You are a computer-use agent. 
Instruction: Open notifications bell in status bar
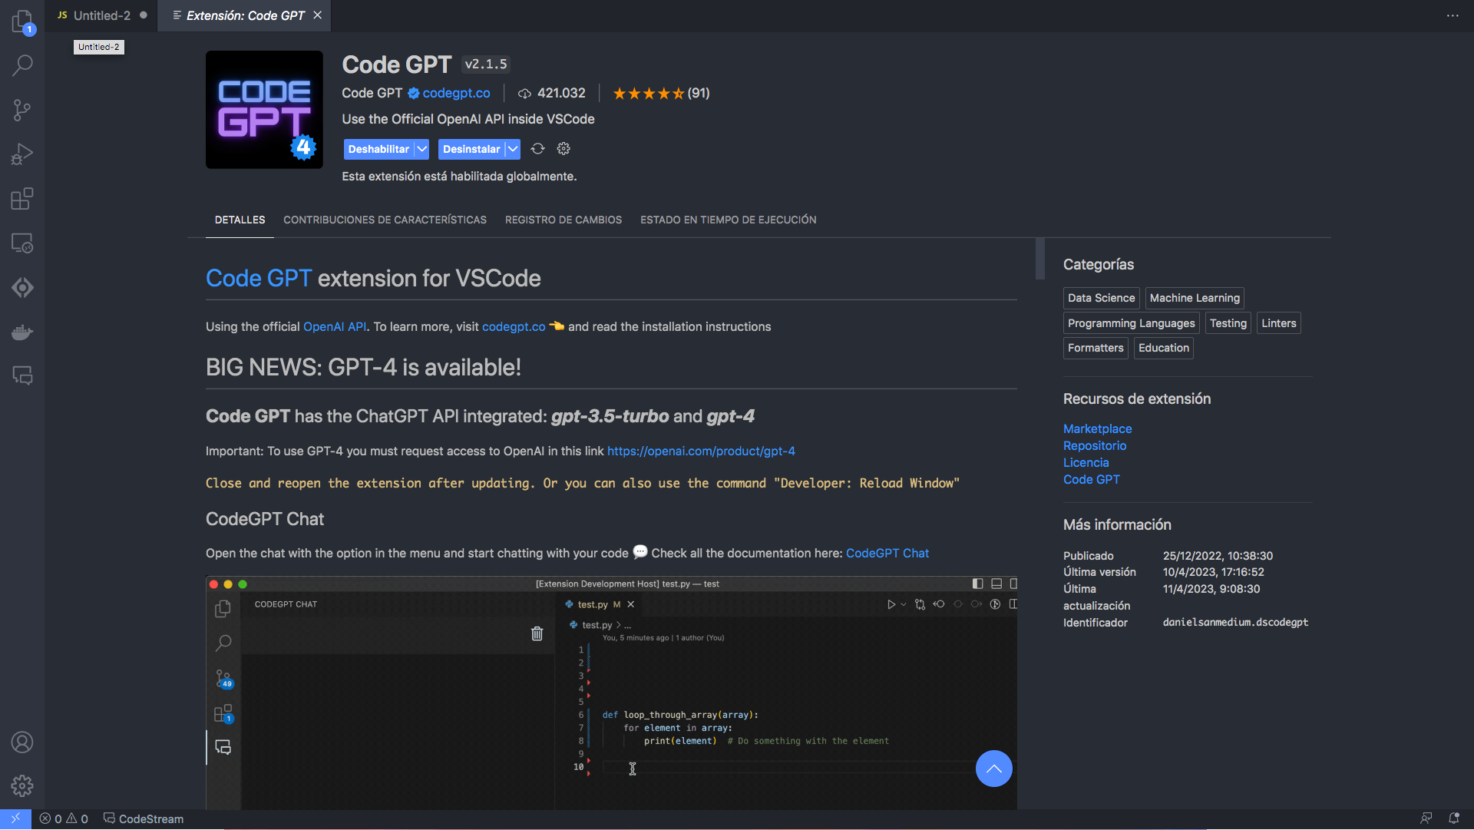point(1454,819)
